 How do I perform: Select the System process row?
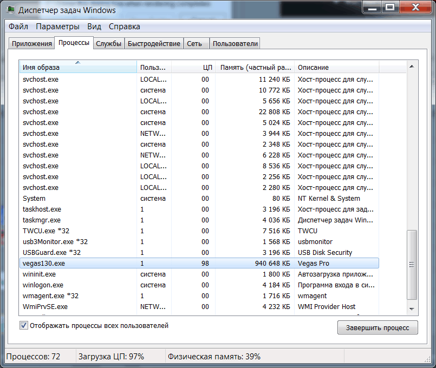pyautogui.click(x=199, y=198)
